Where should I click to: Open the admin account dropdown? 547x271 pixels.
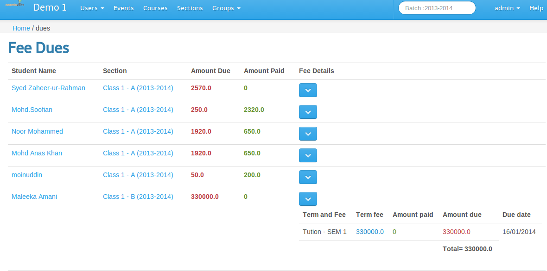(x=507, y=8)
